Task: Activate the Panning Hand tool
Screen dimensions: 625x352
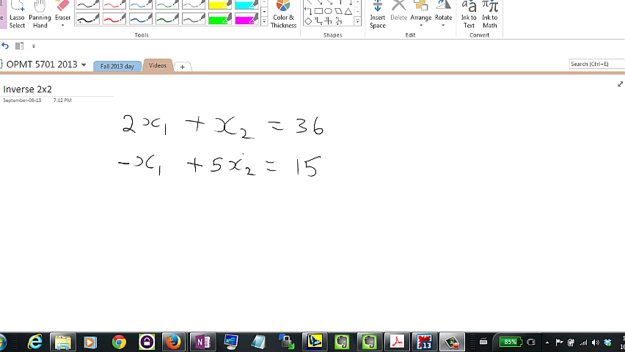Action: click(x=40, y=15)
